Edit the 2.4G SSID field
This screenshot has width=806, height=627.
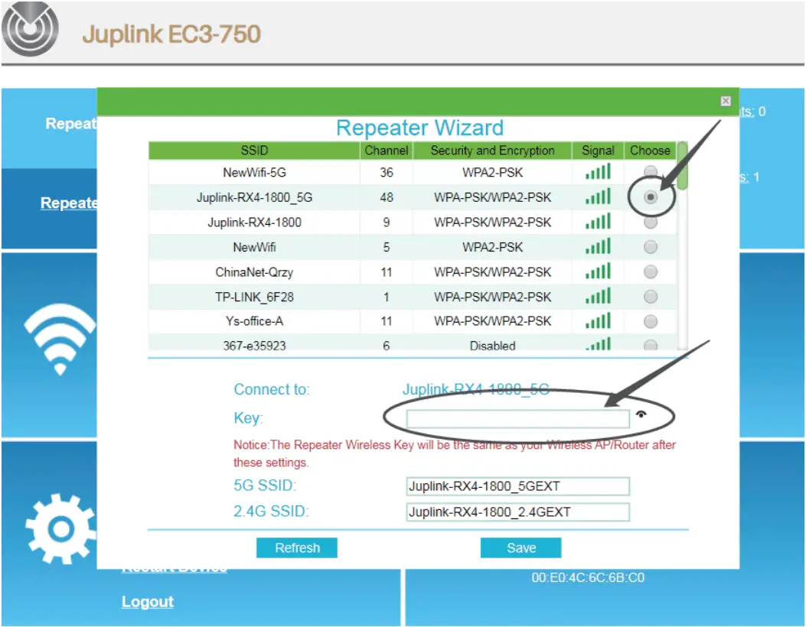click(x=517, y=512)
